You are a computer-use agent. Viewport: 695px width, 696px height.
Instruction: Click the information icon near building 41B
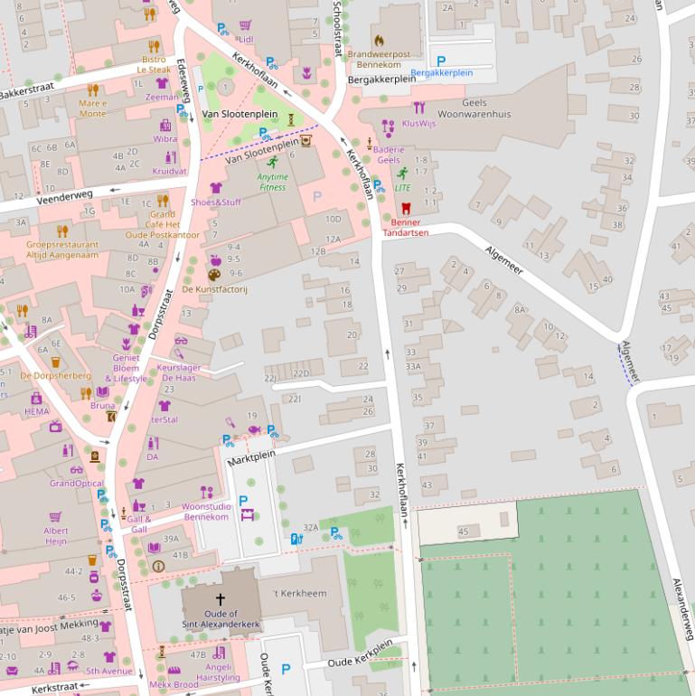(159, 566)
